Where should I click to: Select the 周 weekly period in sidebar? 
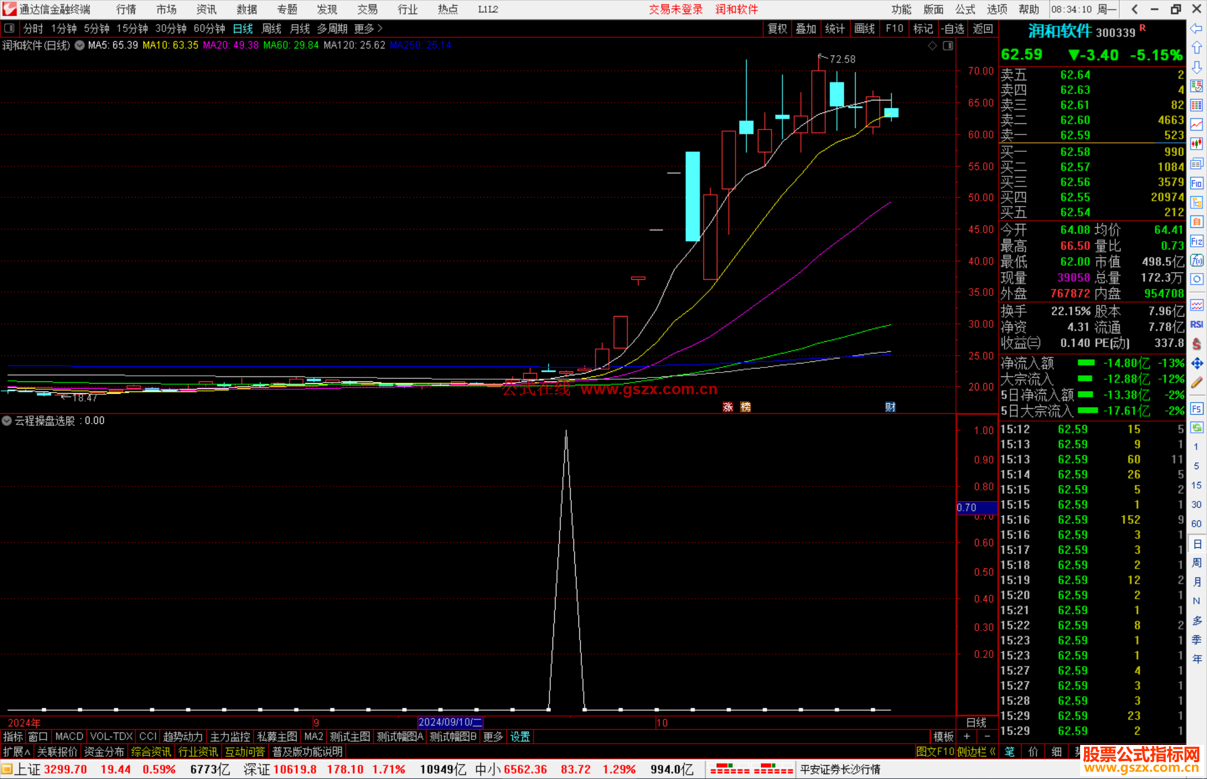[x=1196, y=562]
